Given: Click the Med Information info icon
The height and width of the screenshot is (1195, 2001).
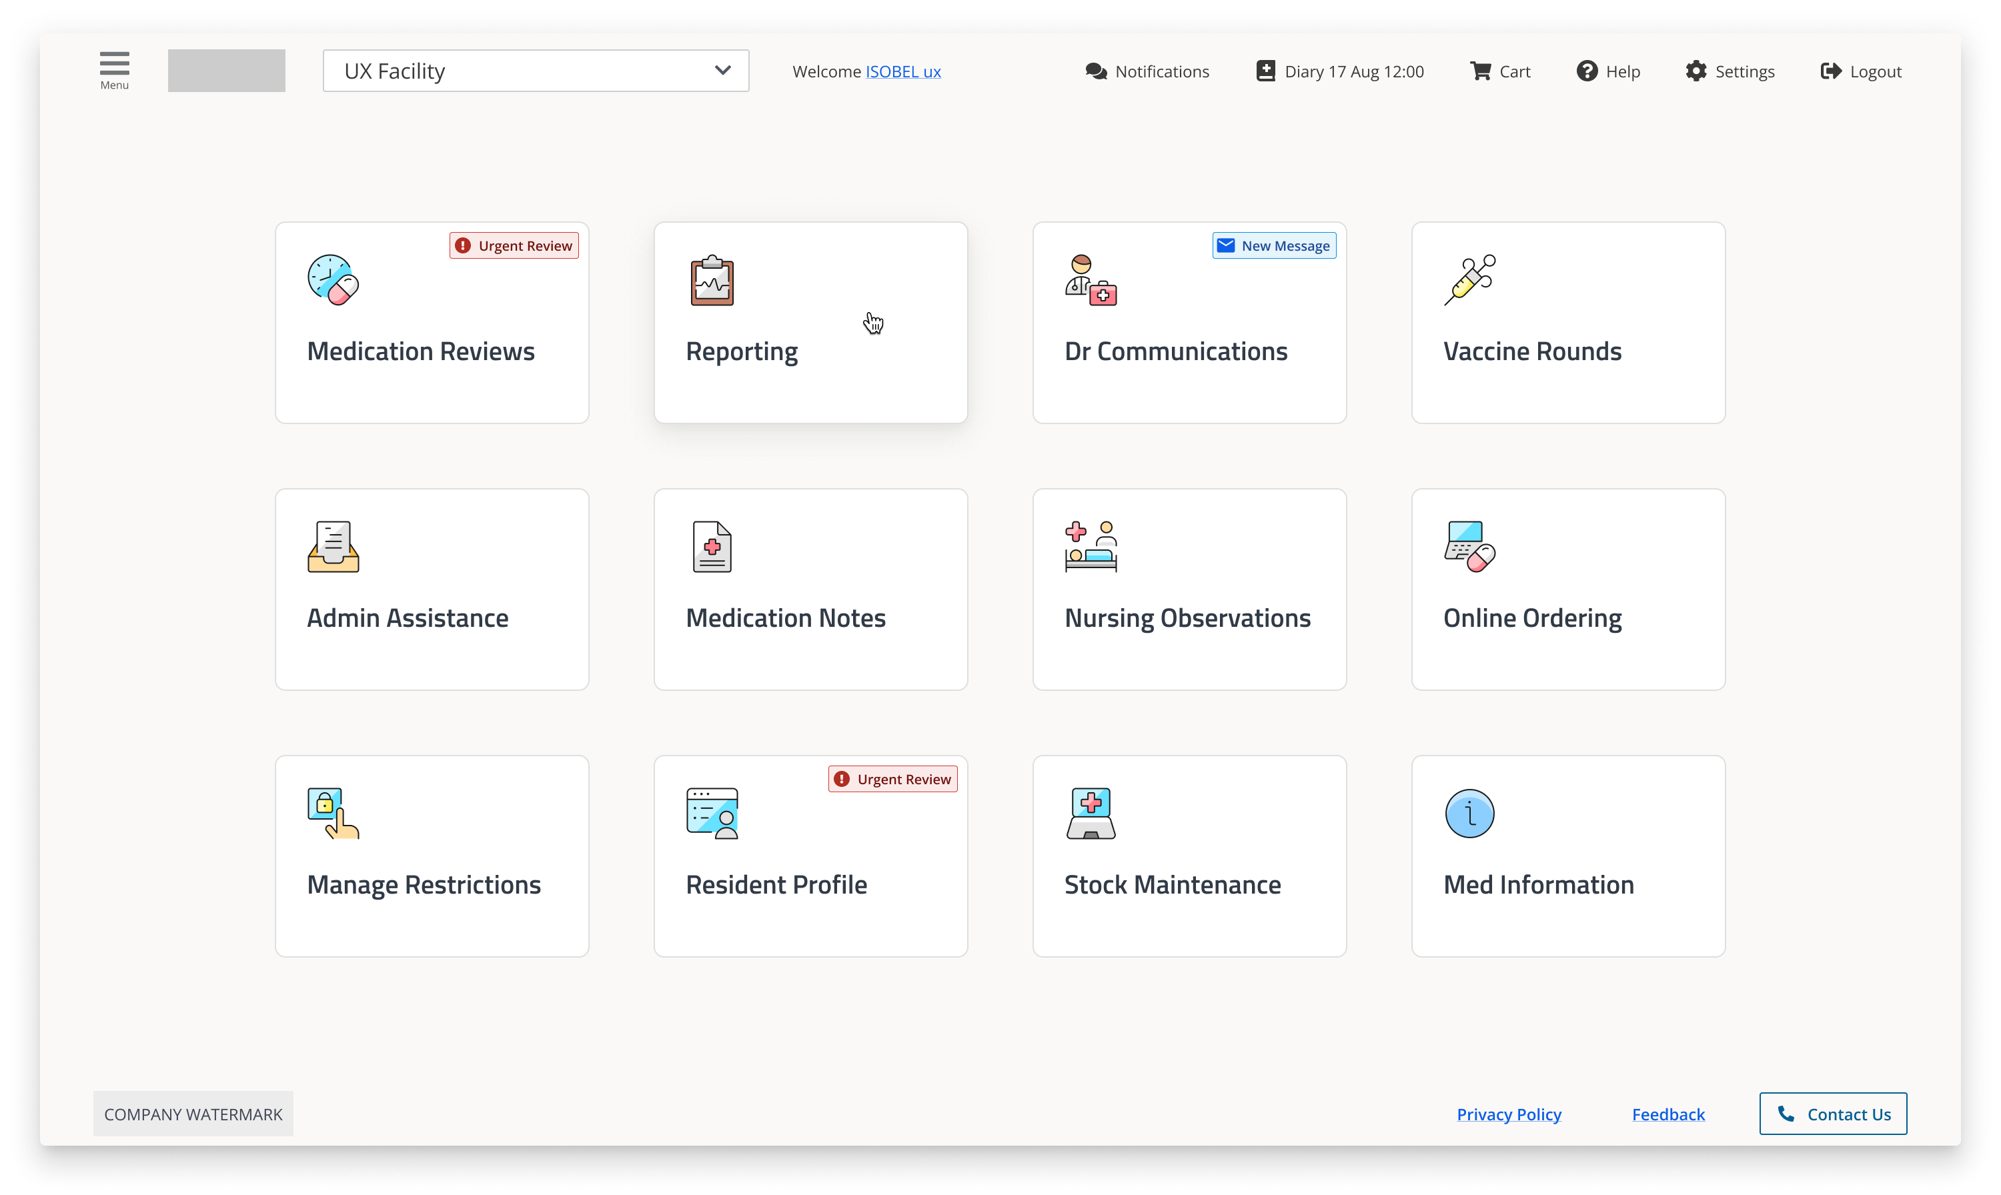Looking at the screenshot, I should coord(1469,814).
